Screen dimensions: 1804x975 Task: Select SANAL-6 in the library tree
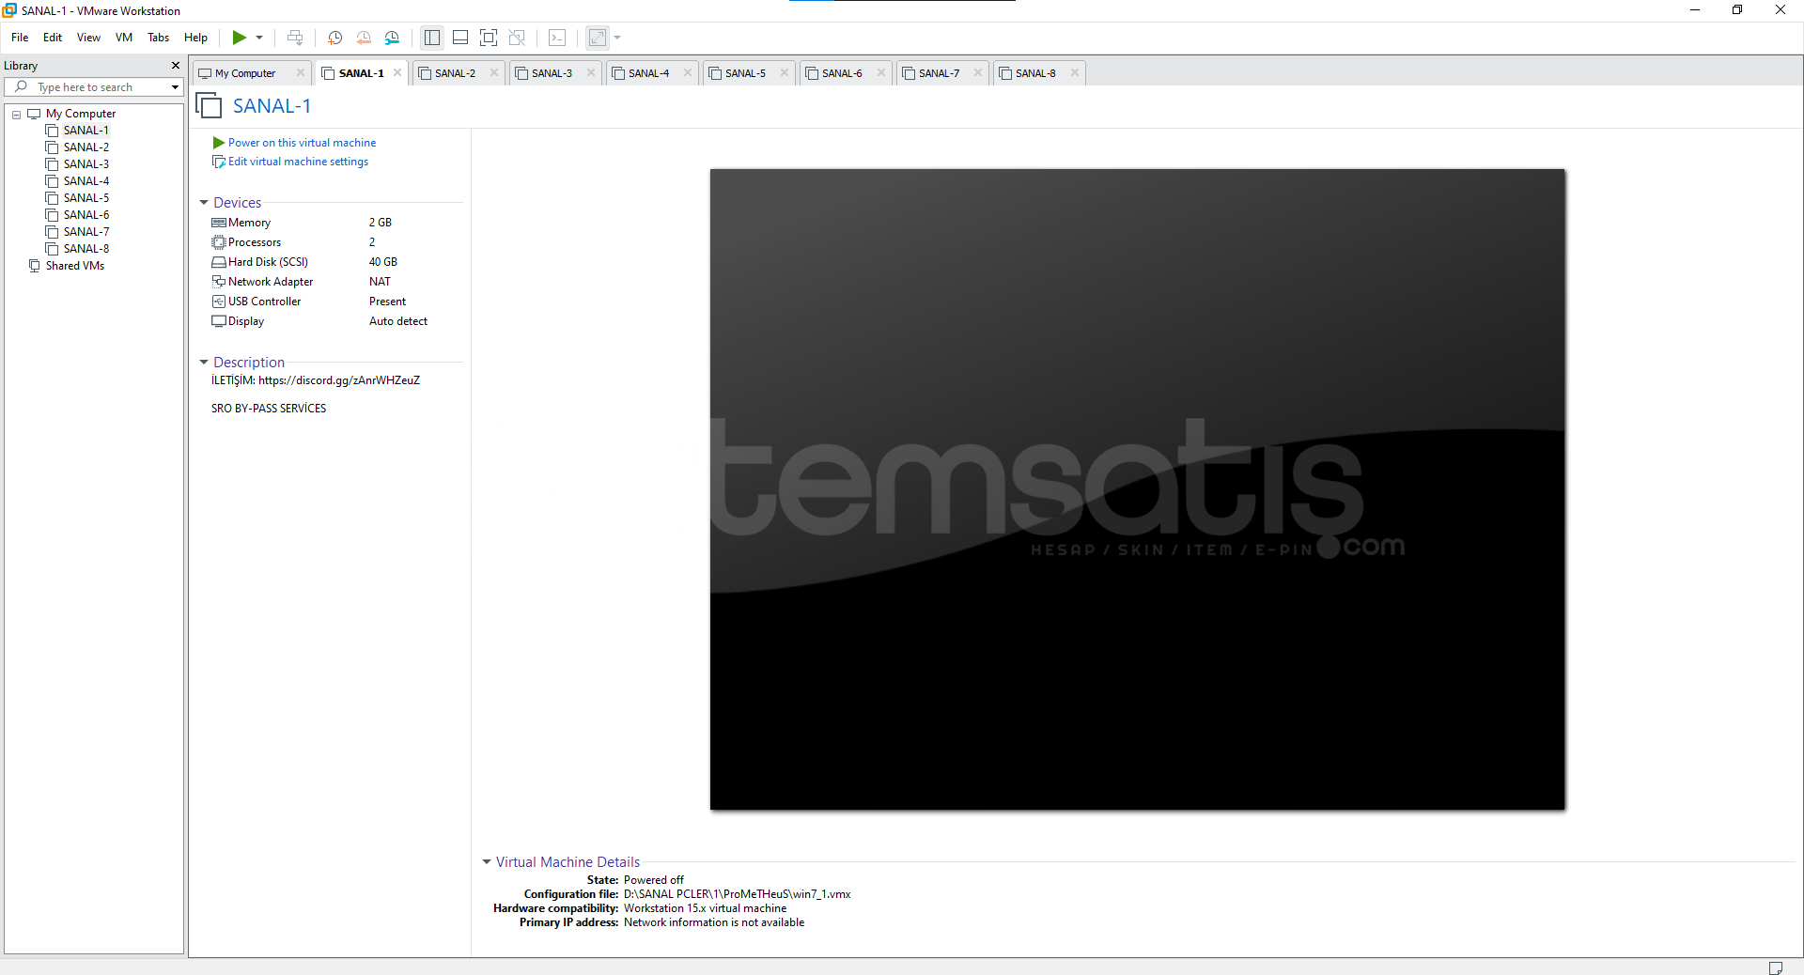pyautogui.click(x=86, y=215)
